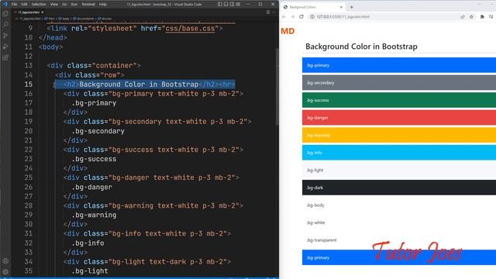Follow the css/base.css link in code
Viewport: 496px width, 279px height.
[190, 29]
